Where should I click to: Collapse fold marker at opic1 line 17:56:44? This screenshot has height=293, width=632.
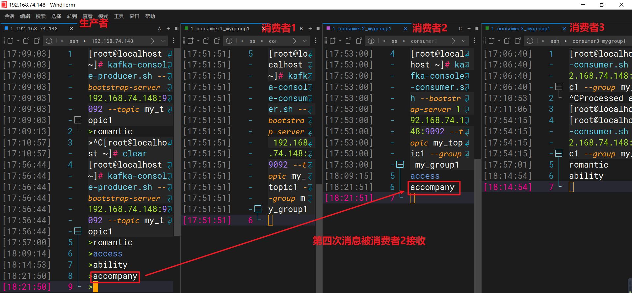(x=78, y=231)
